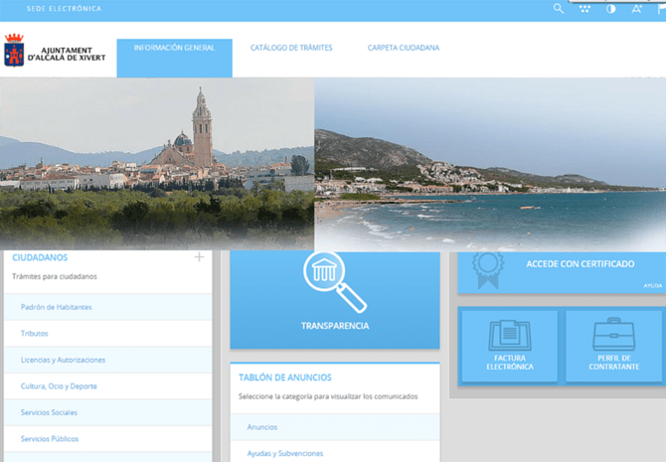Image resolution: width=666 pixels, height=462 pixels.
Task: Open Perfil de Contratante briefcase tile
Action: [x=613, y=346]
